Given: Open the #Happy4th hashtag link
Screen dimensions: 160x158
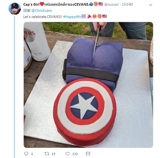Looking at the screenshot, I should pyautogui.click(x=72, y=17).
